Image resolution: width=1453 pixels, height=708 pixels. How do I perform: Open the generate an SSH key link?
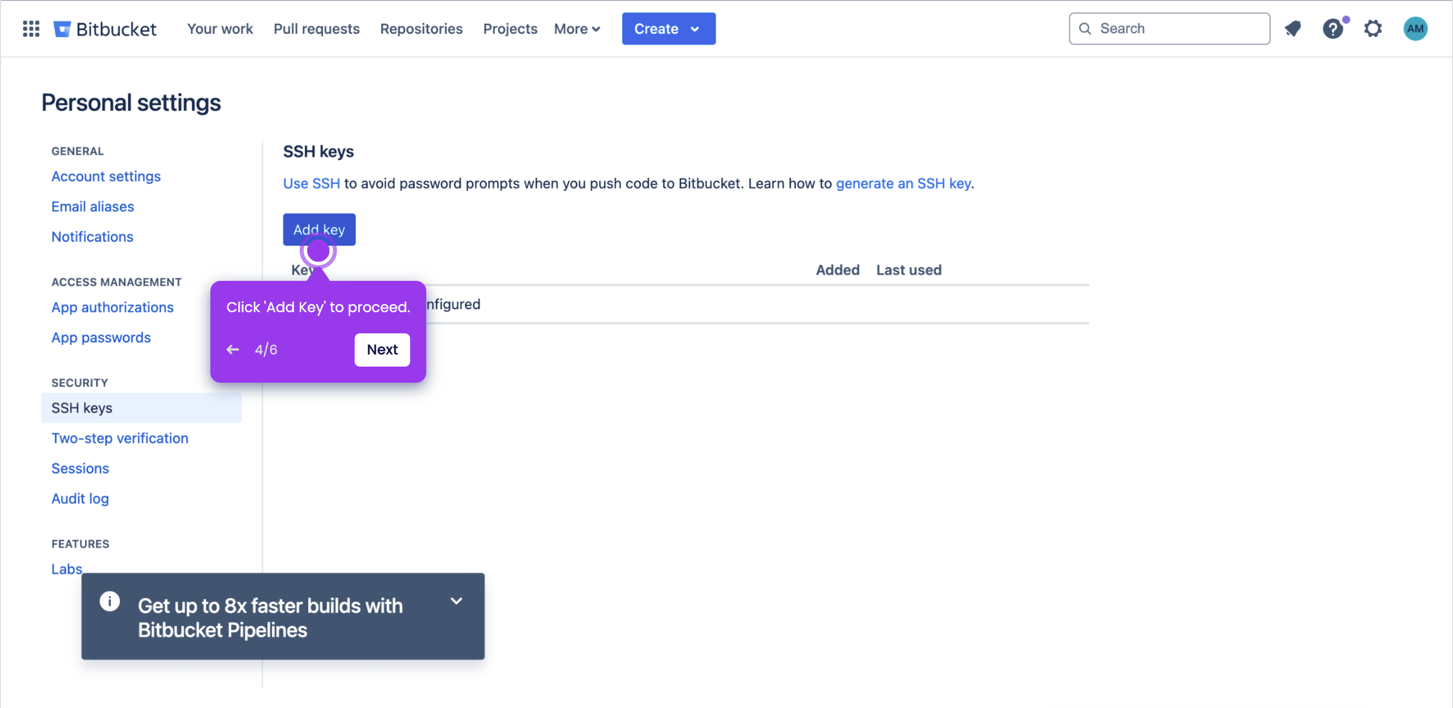click(x=903, y=183)
